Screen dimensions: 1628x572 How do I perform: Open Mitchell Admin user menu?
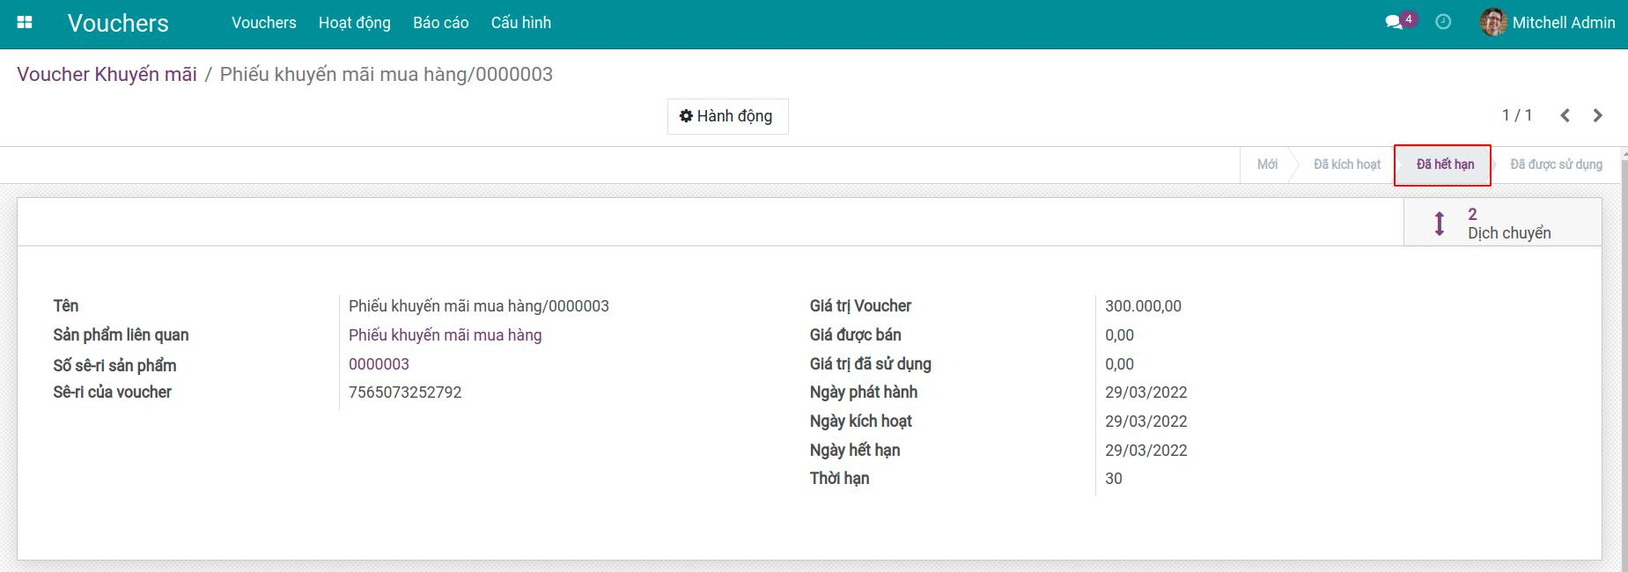[x=1548, y=23]
